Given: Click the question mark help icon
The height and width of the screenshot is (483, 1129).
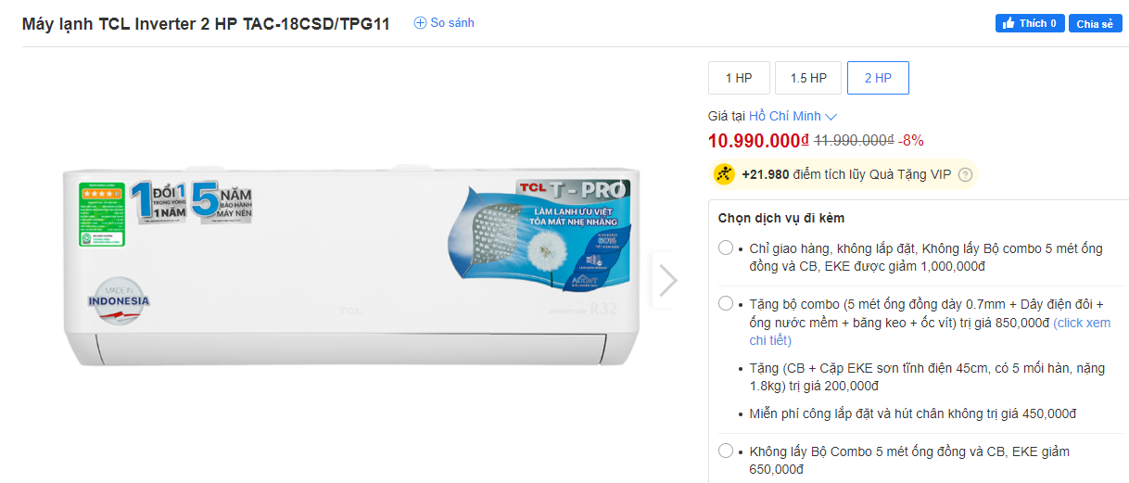Looking at the screenshot, I should (x=965, y=174).
